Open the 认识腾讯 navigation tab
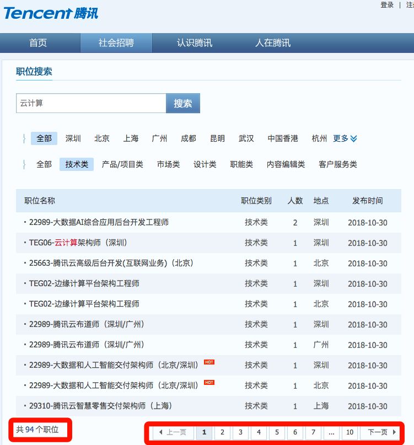The width and height of the screenshot is (414, 445). click(x=194, y=43)
